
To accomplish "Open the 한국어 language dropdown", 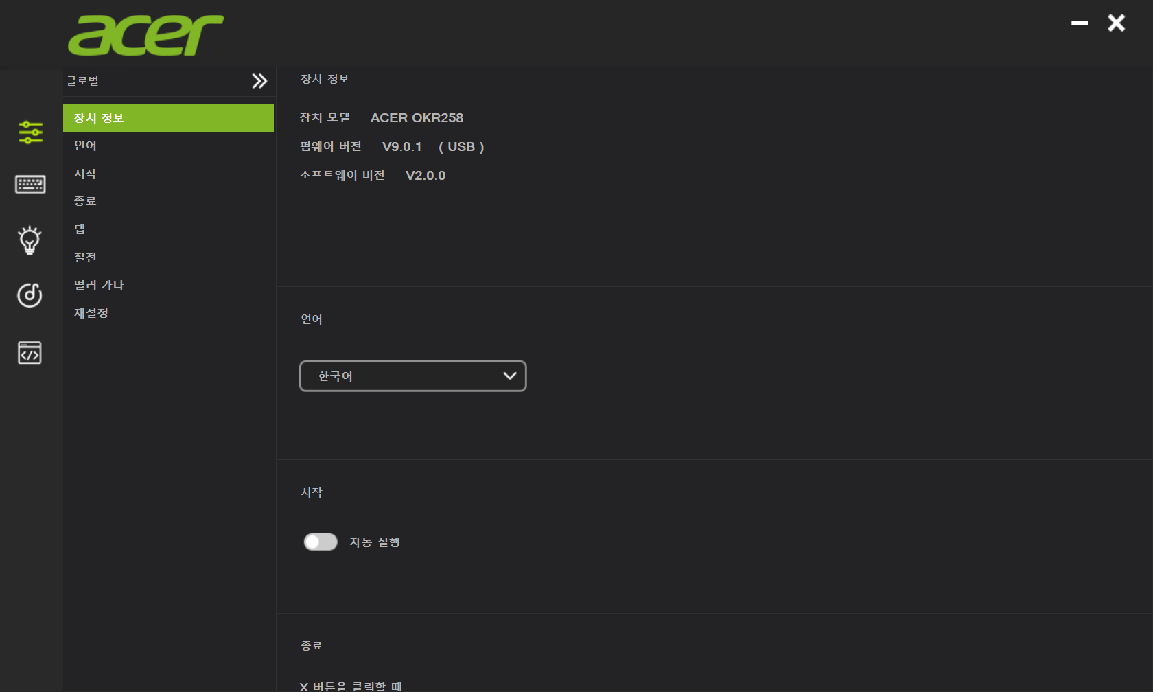I will coord(413,376).
